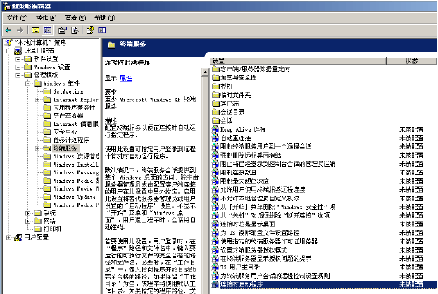
Task: Open the 文件(F) menu
Action: pyautogui.click(x=17, y=18)
